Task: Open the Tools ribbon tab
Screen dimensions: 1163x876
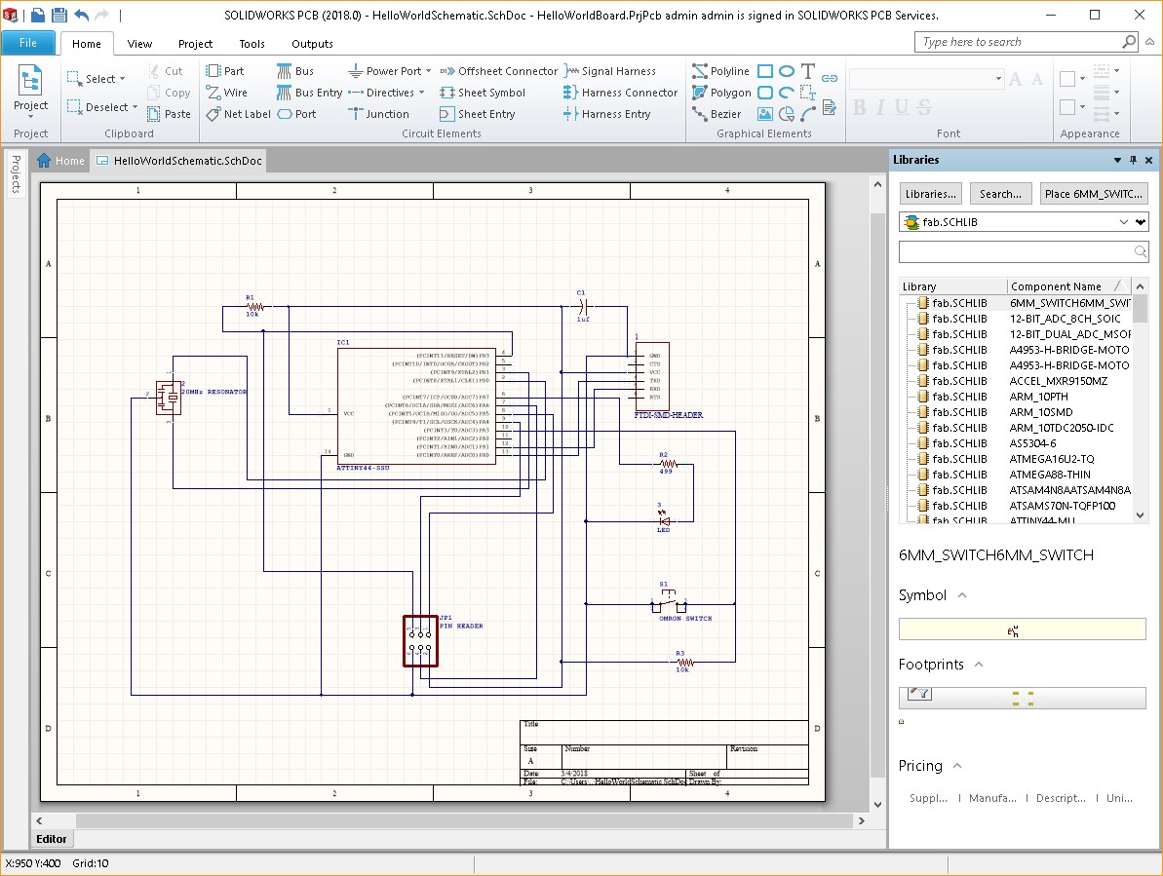Action: click(252, 44)
